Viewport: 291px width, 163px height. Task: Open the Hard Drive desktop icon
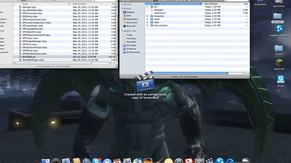pos(279,3)
